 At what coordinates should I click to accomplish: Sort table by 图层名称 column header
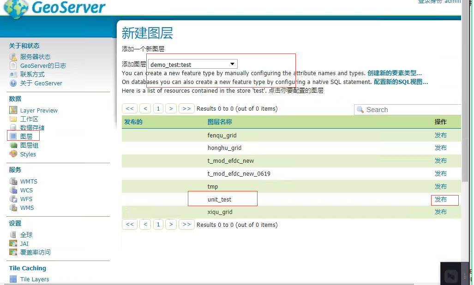[x=220, y=122]
